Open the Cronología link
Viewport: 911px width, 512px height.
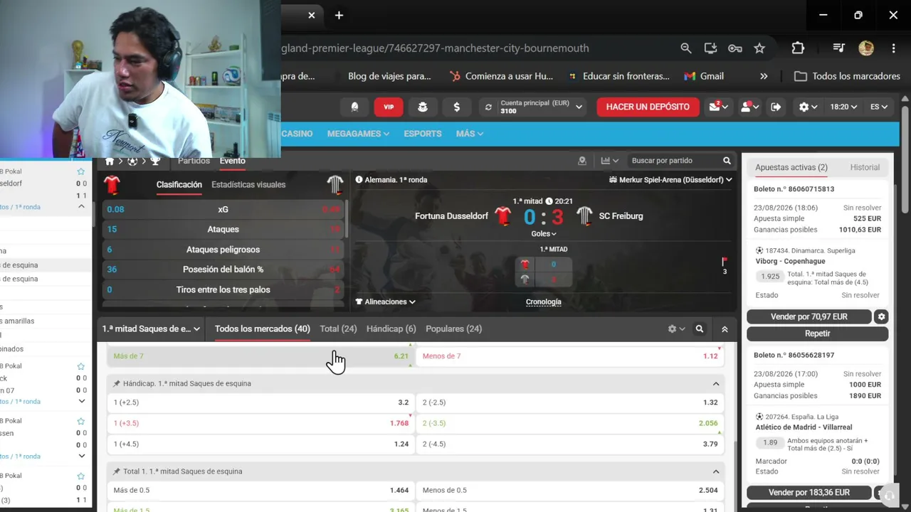[544, 302]
